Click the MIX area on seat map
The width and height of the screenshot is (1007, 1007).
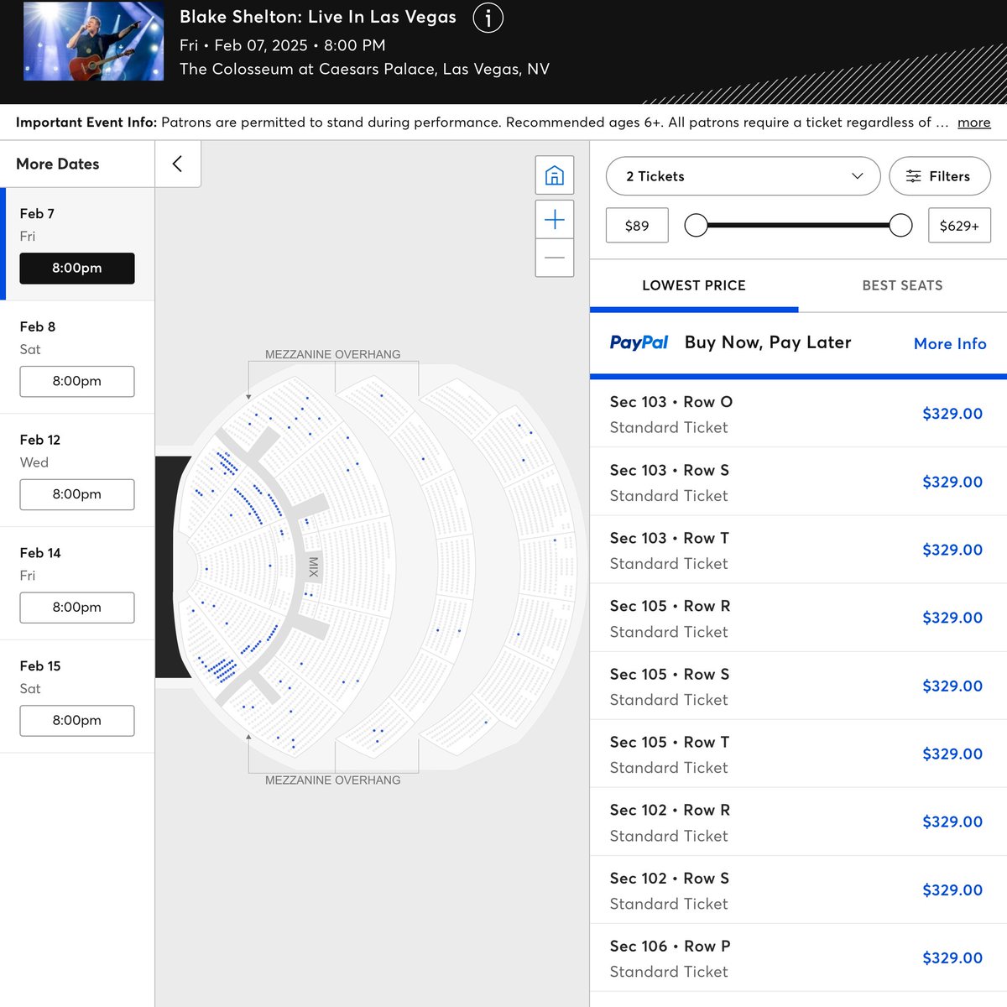[x=314, y=567]
